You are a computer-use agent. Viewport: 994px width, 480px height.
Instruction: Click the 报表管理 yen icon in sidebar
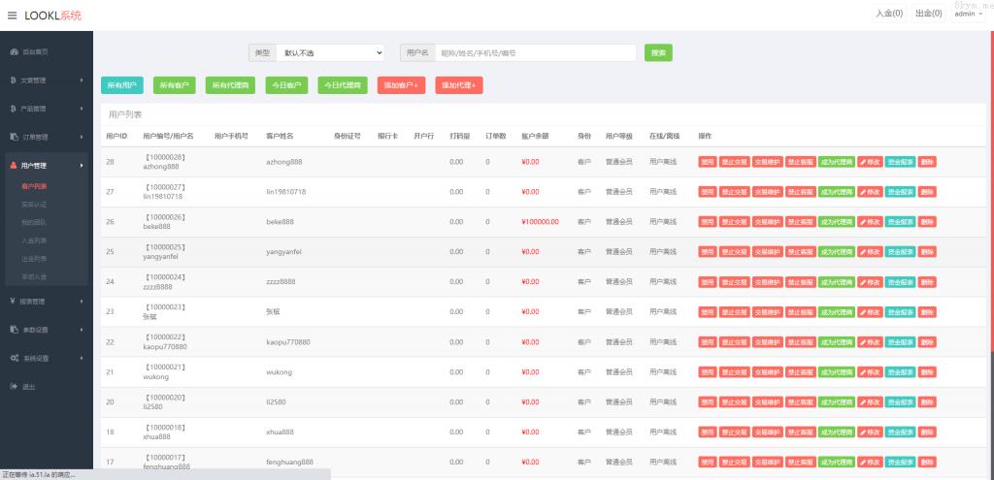(x=14, y=302)
